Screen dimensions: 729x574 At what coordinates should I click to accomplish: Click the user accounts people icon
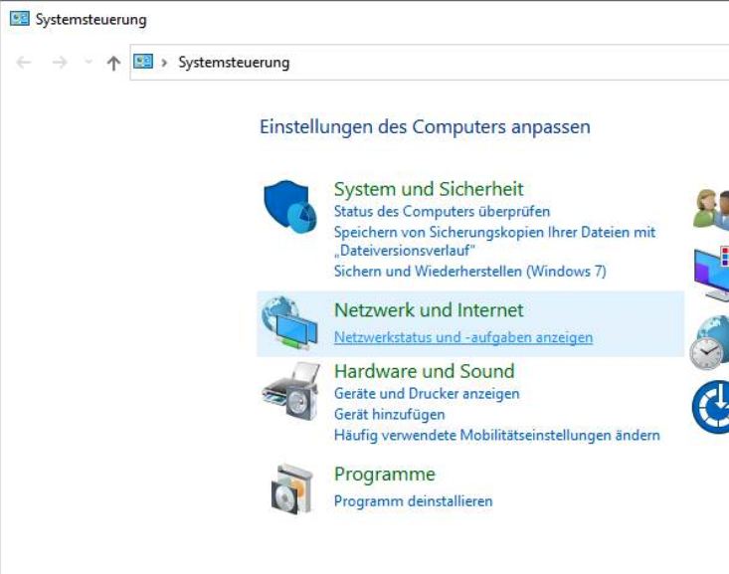(711, 209)
